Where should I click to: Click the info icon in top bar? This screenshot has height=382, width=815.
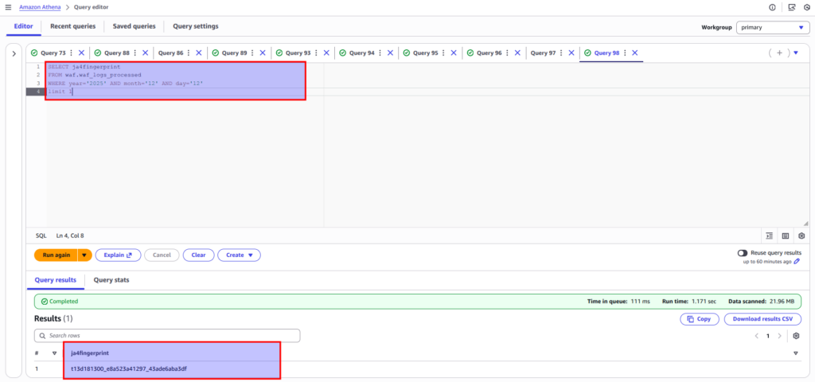[772, 7]
